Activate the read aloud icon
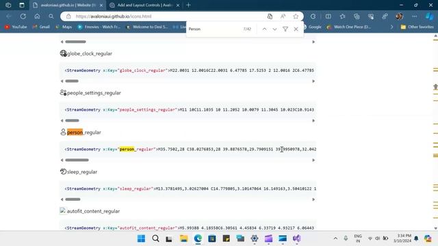The width and height of the screenshot is (438, 246). pos(283,16)
